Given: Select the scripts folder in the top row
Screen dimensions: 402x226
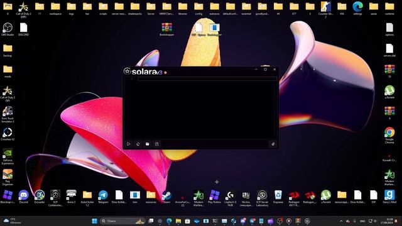Looking at the screenshot, I should pyautogui.click(x=103, y=8).
